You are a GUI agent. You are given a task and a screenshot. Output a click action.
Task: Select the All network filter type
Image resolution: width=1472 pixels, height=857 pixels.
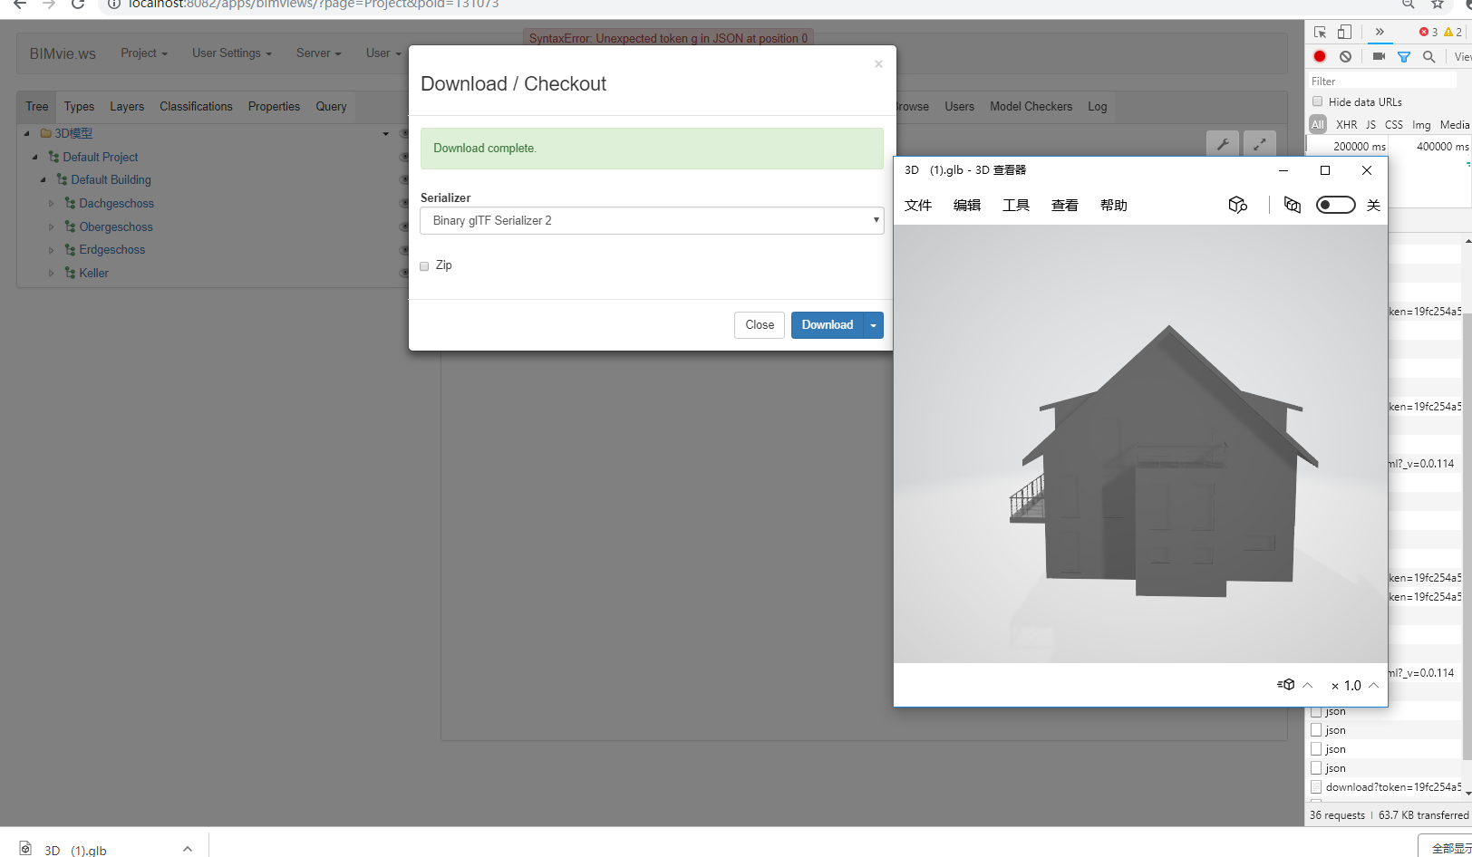[1318, 125]
